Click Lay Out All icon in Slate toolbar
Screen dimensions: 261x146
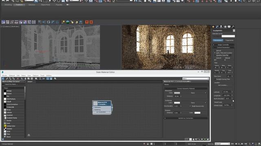[x=40, y=79]
